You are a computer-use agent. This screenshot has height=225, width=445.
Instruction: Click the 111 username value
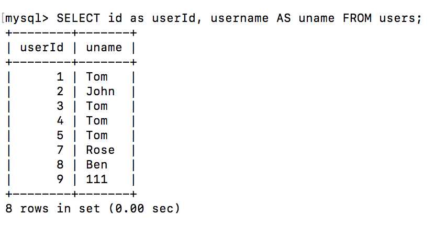(x=97, y=179)
